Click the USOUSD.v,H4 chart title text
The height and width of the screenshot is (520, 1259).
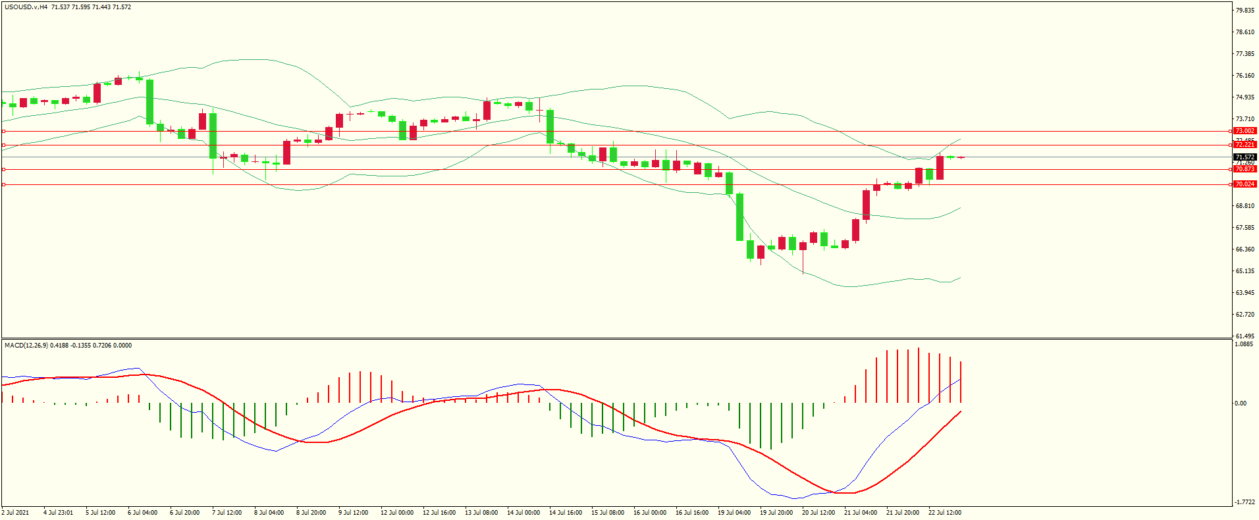click(x=26, y=7)
